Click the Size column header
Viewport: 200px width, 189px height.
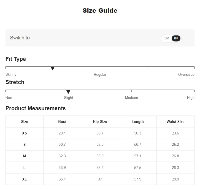coord(25,121)
